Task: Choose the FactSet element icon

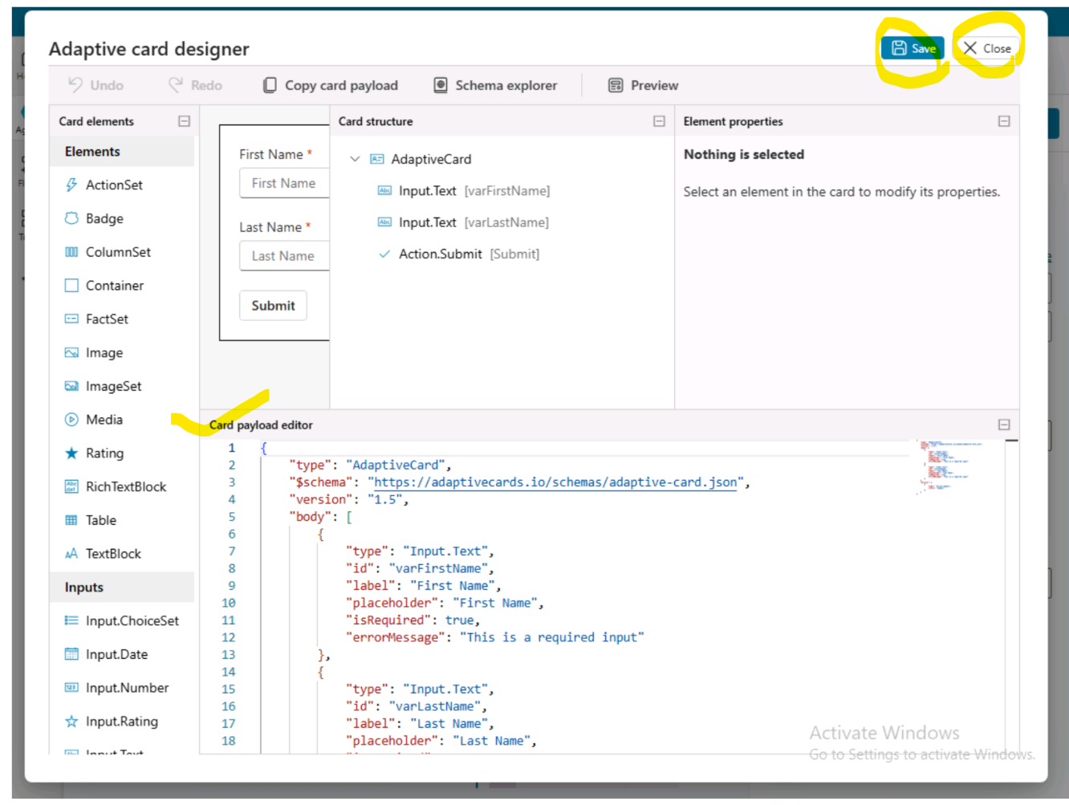Action: (x=71, y=319)
